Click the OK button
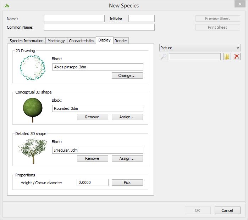 coord(198,210)
